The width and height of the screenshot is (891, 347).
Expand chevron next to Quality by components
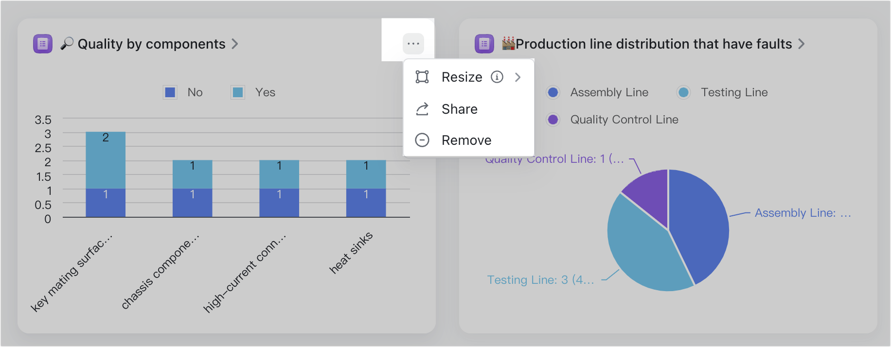(x=235, y=44)
